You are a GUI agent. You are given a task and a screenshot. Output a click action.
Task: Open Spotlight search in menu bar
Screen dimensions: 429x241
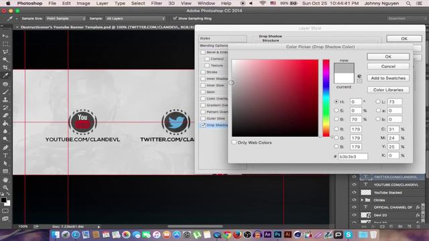tap(408, 3)
